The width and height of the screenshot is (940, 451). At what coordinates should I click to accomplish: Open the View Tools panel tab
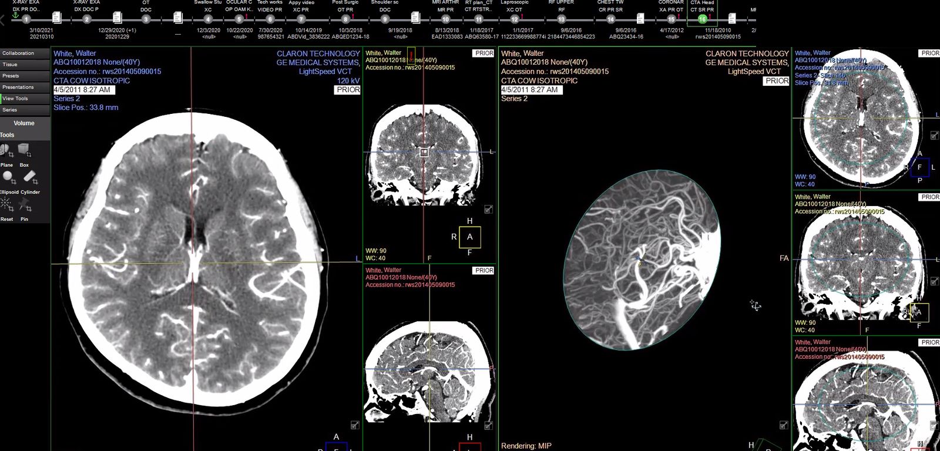pyautogui.click(x=25, y=99)
